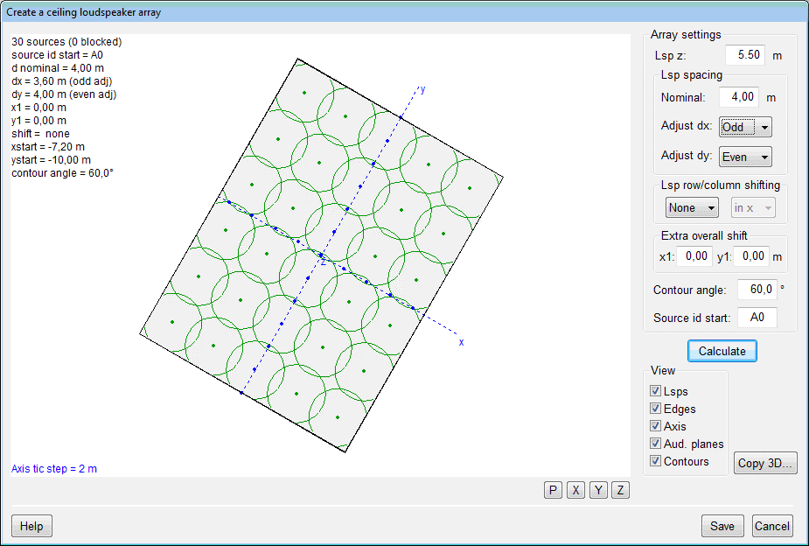Image resolution: width=809 pixels, height=546 pixels.
Task: Cancel the dialog
Action: 772,526
